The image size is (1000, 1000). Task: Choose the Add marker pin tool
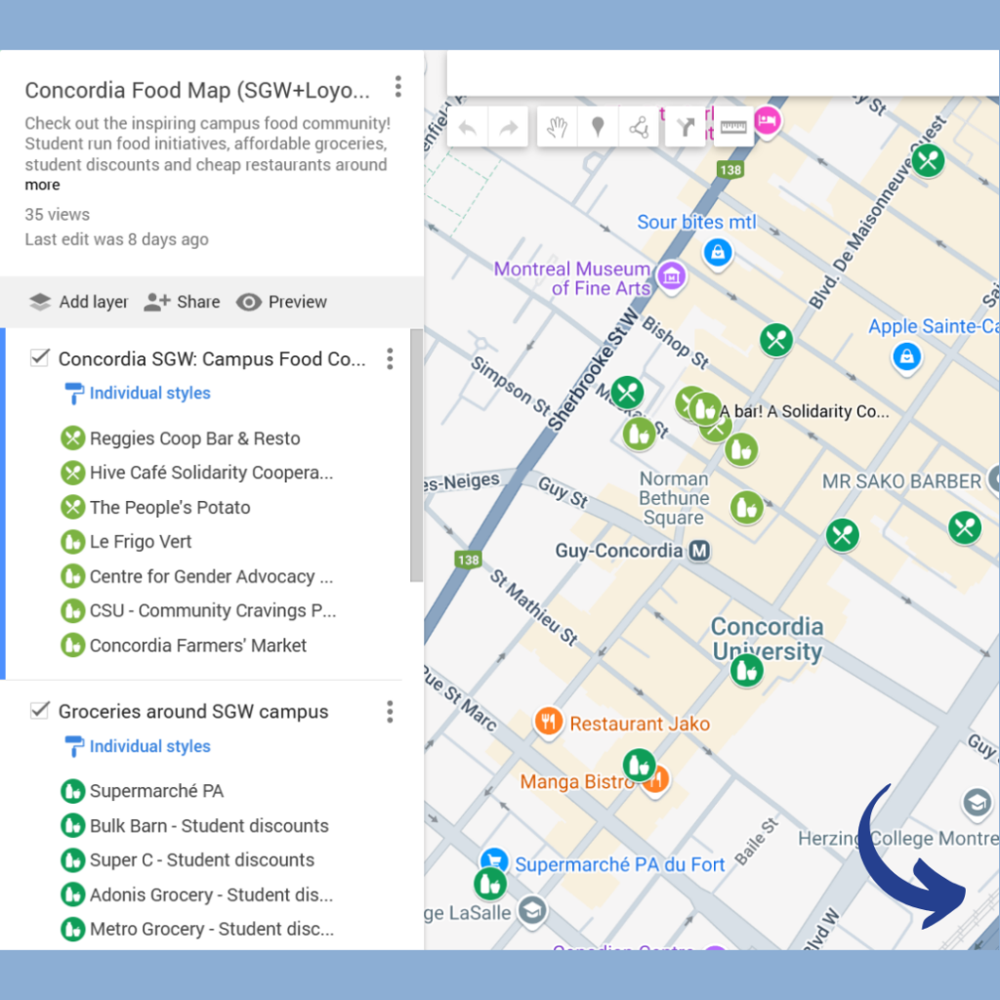coord(598,128)
